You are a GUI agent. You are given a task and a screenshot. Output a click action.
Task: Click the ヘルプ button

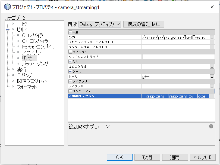click(202, 157)
